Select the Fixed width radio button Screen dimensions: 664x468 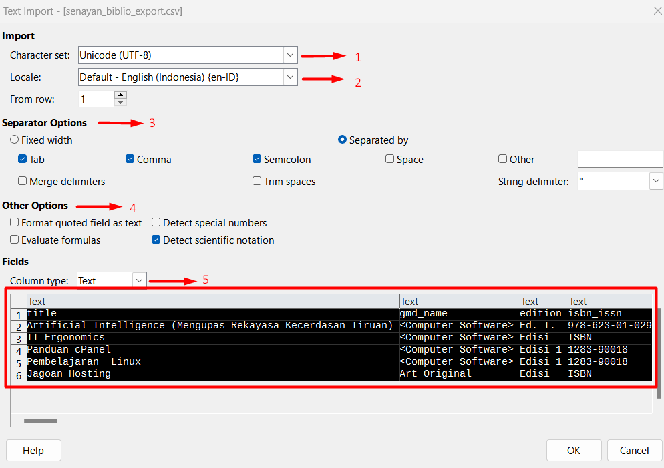click(x=14, y=140)
